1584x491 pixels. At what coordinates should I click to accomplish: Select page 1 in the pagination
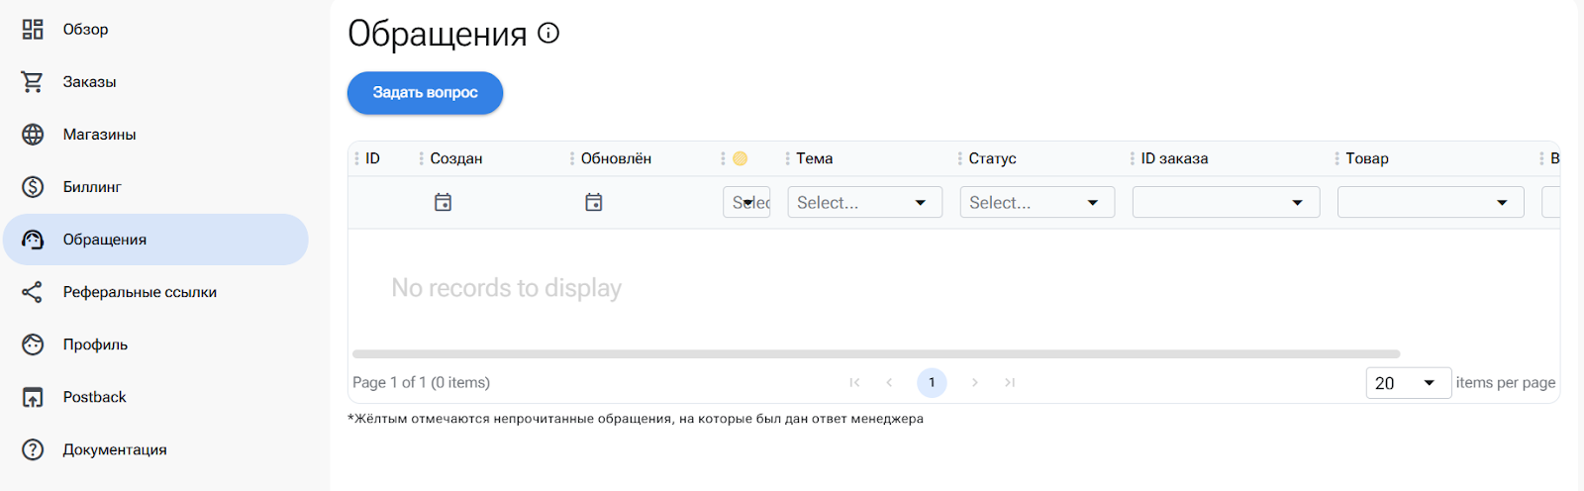[932, 382]
